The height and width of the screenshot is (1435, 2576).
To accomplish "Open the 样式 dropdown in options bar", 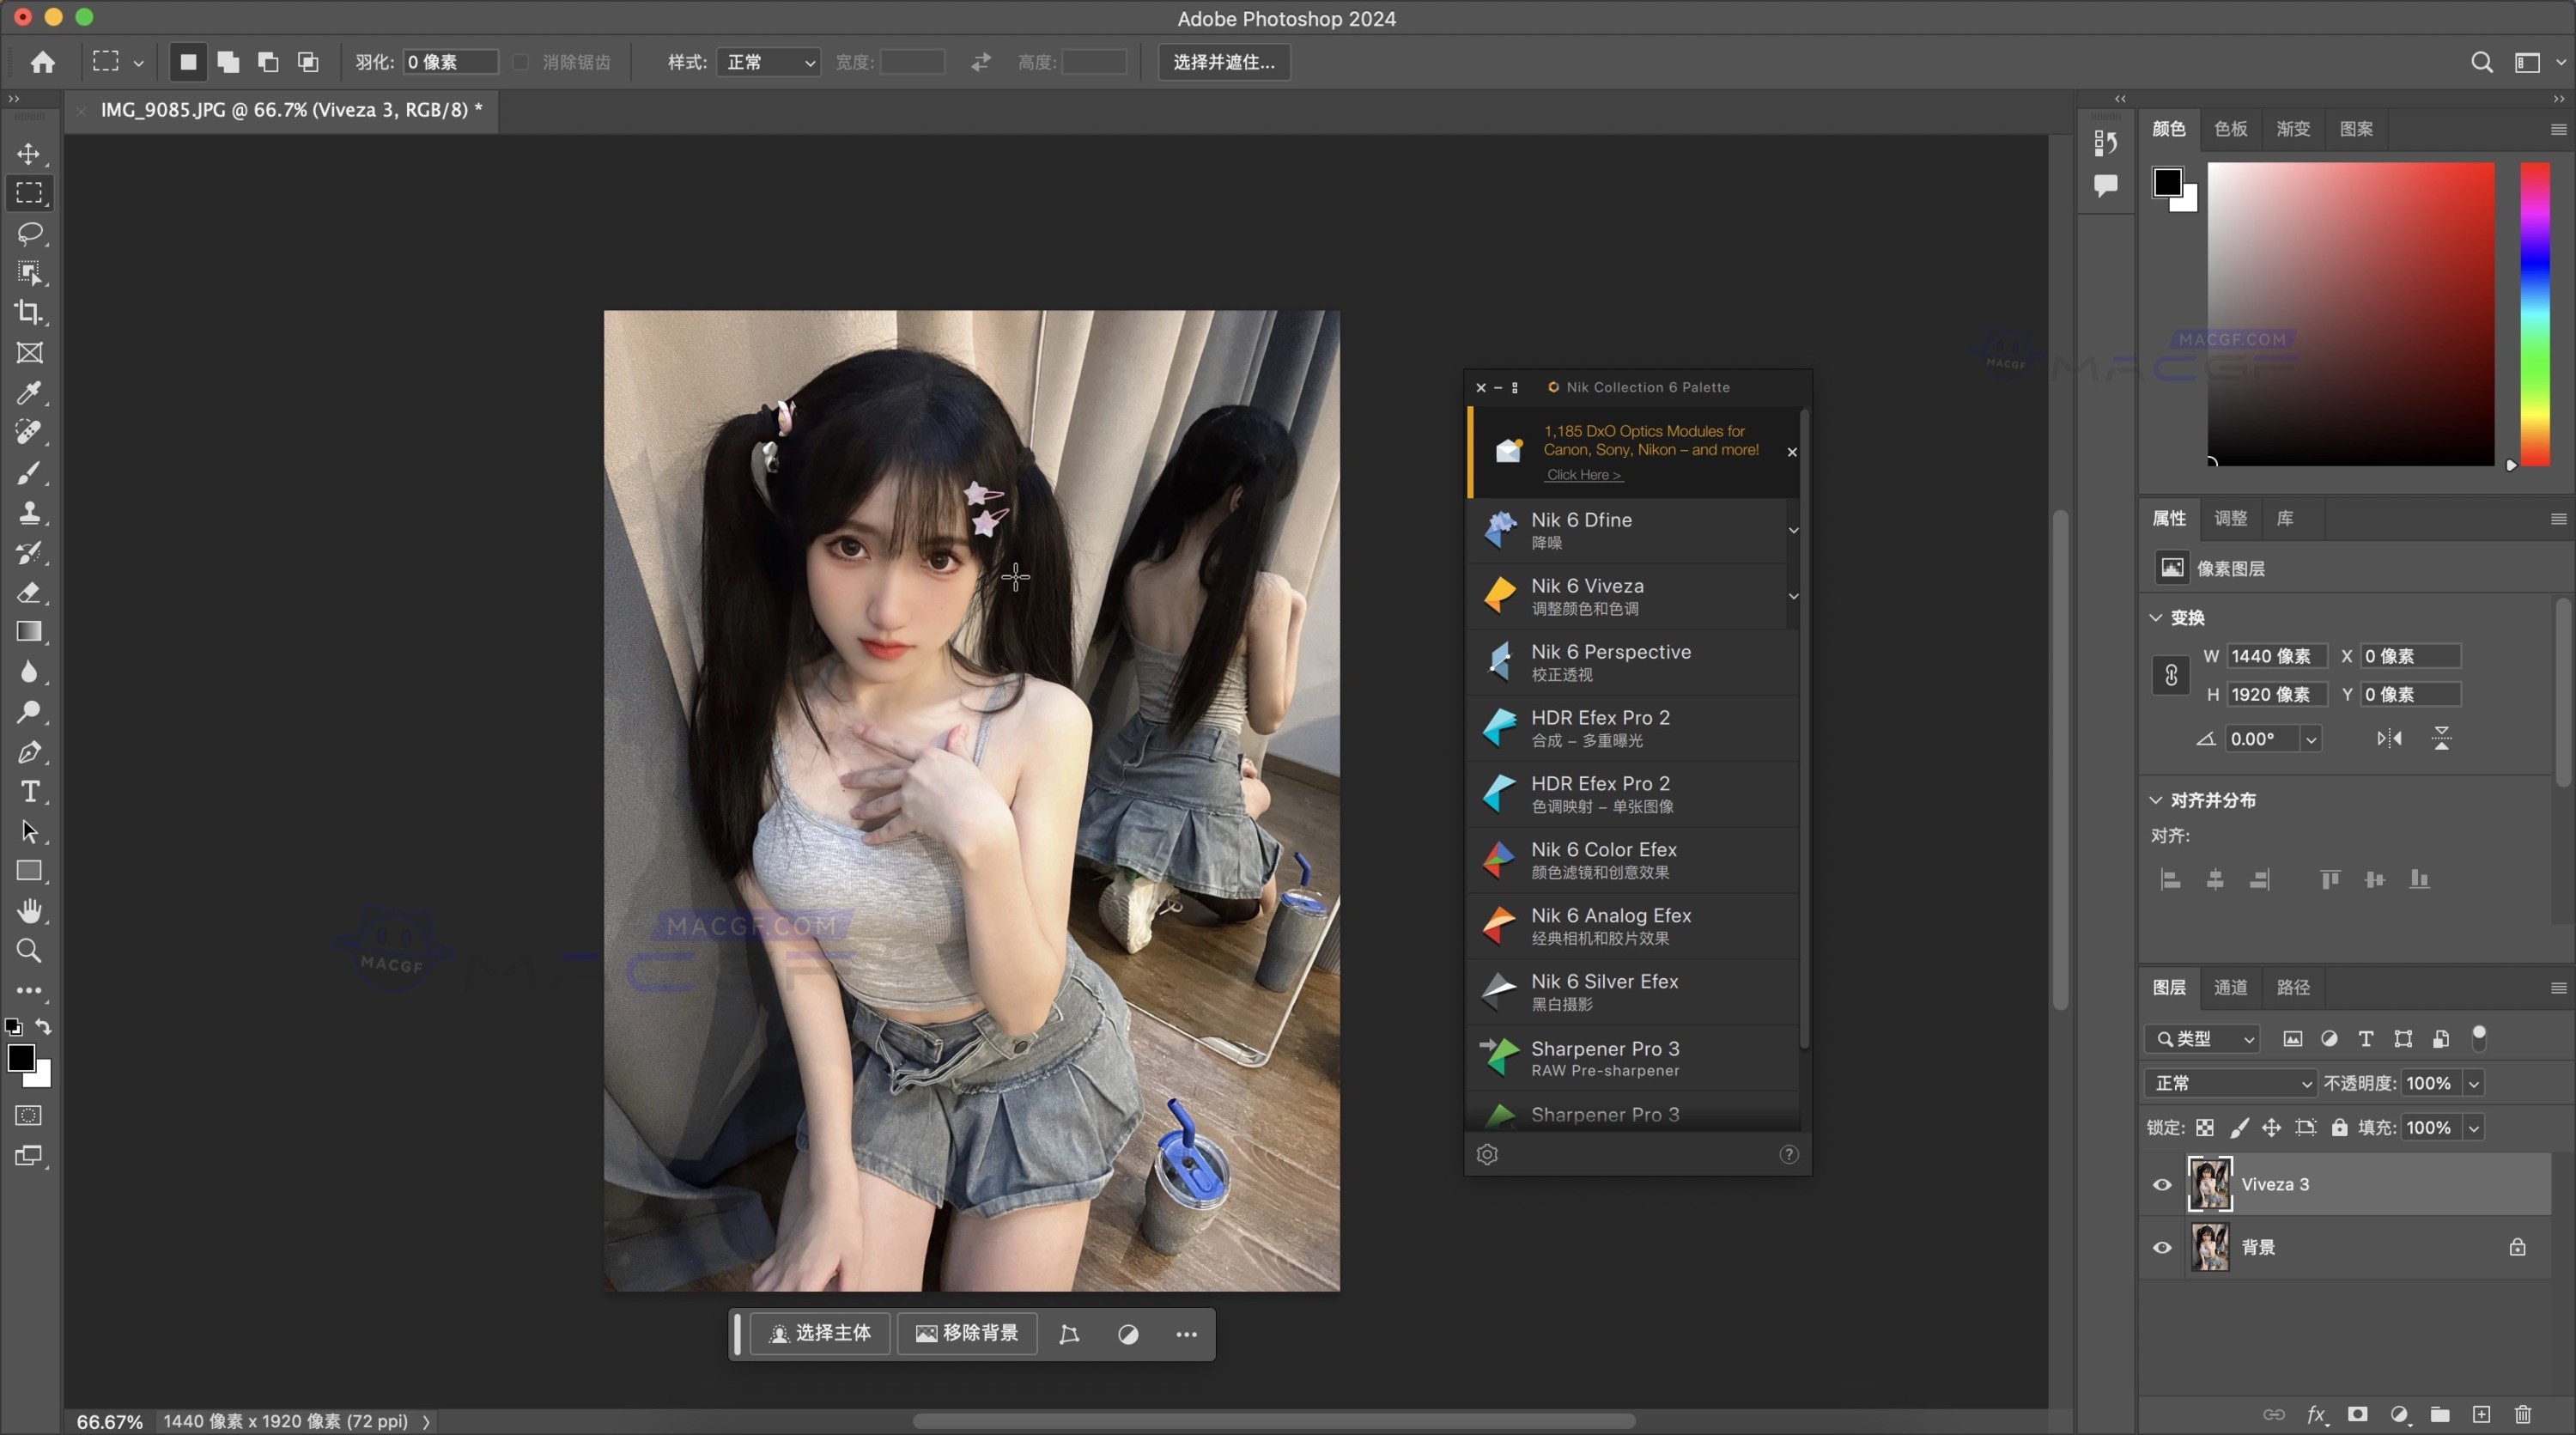I will 768,62.
